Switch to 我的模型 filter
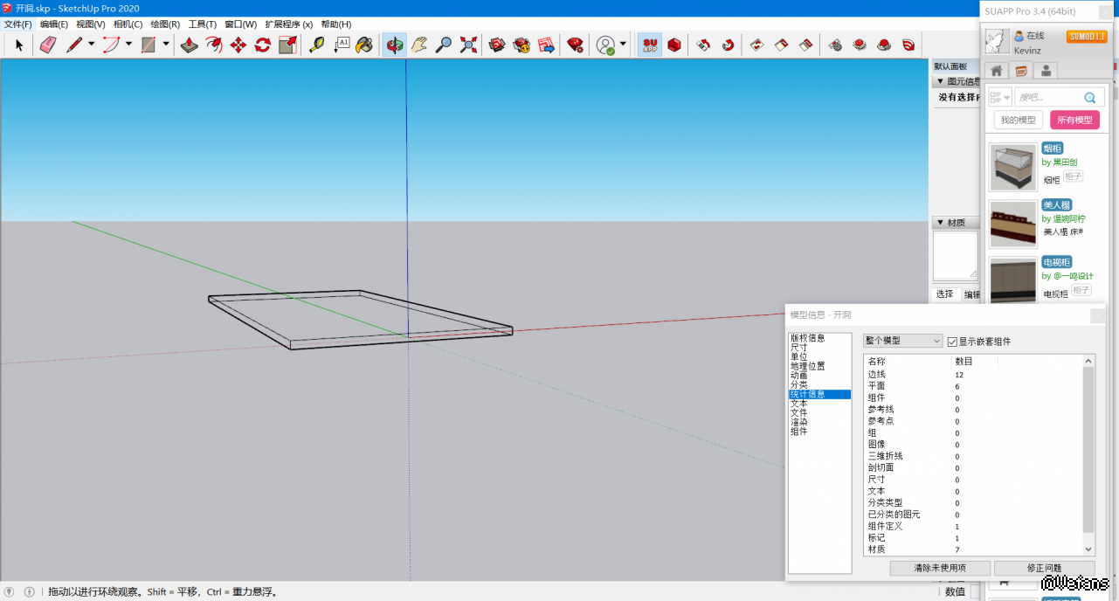The image size is (1119, 601). (1018, 120)
